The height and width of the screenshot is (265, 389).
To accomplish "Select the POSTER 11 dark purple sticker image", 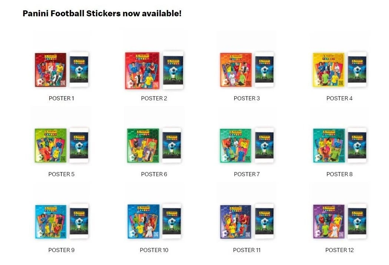I will (x=247, y=221).
